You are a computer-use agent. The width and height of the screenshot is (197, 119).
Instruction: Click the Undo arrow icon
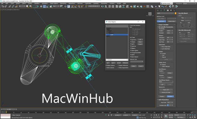3,6
